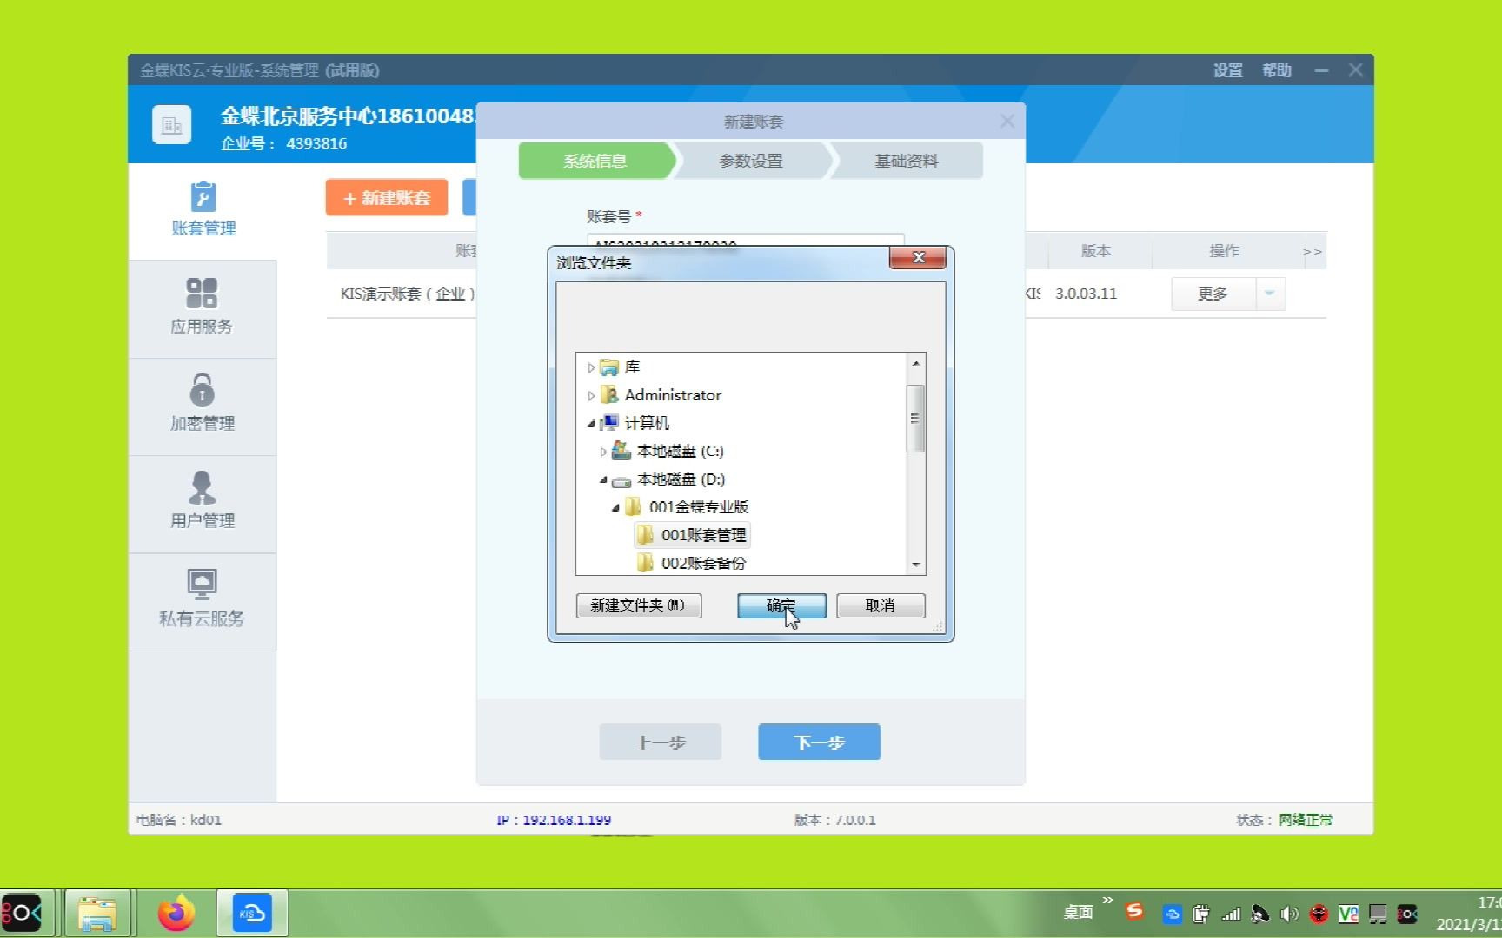The height and width of the screenshot is (938, 1502).
Task: Click the VNC tray icon
Action: [1348, 914]
